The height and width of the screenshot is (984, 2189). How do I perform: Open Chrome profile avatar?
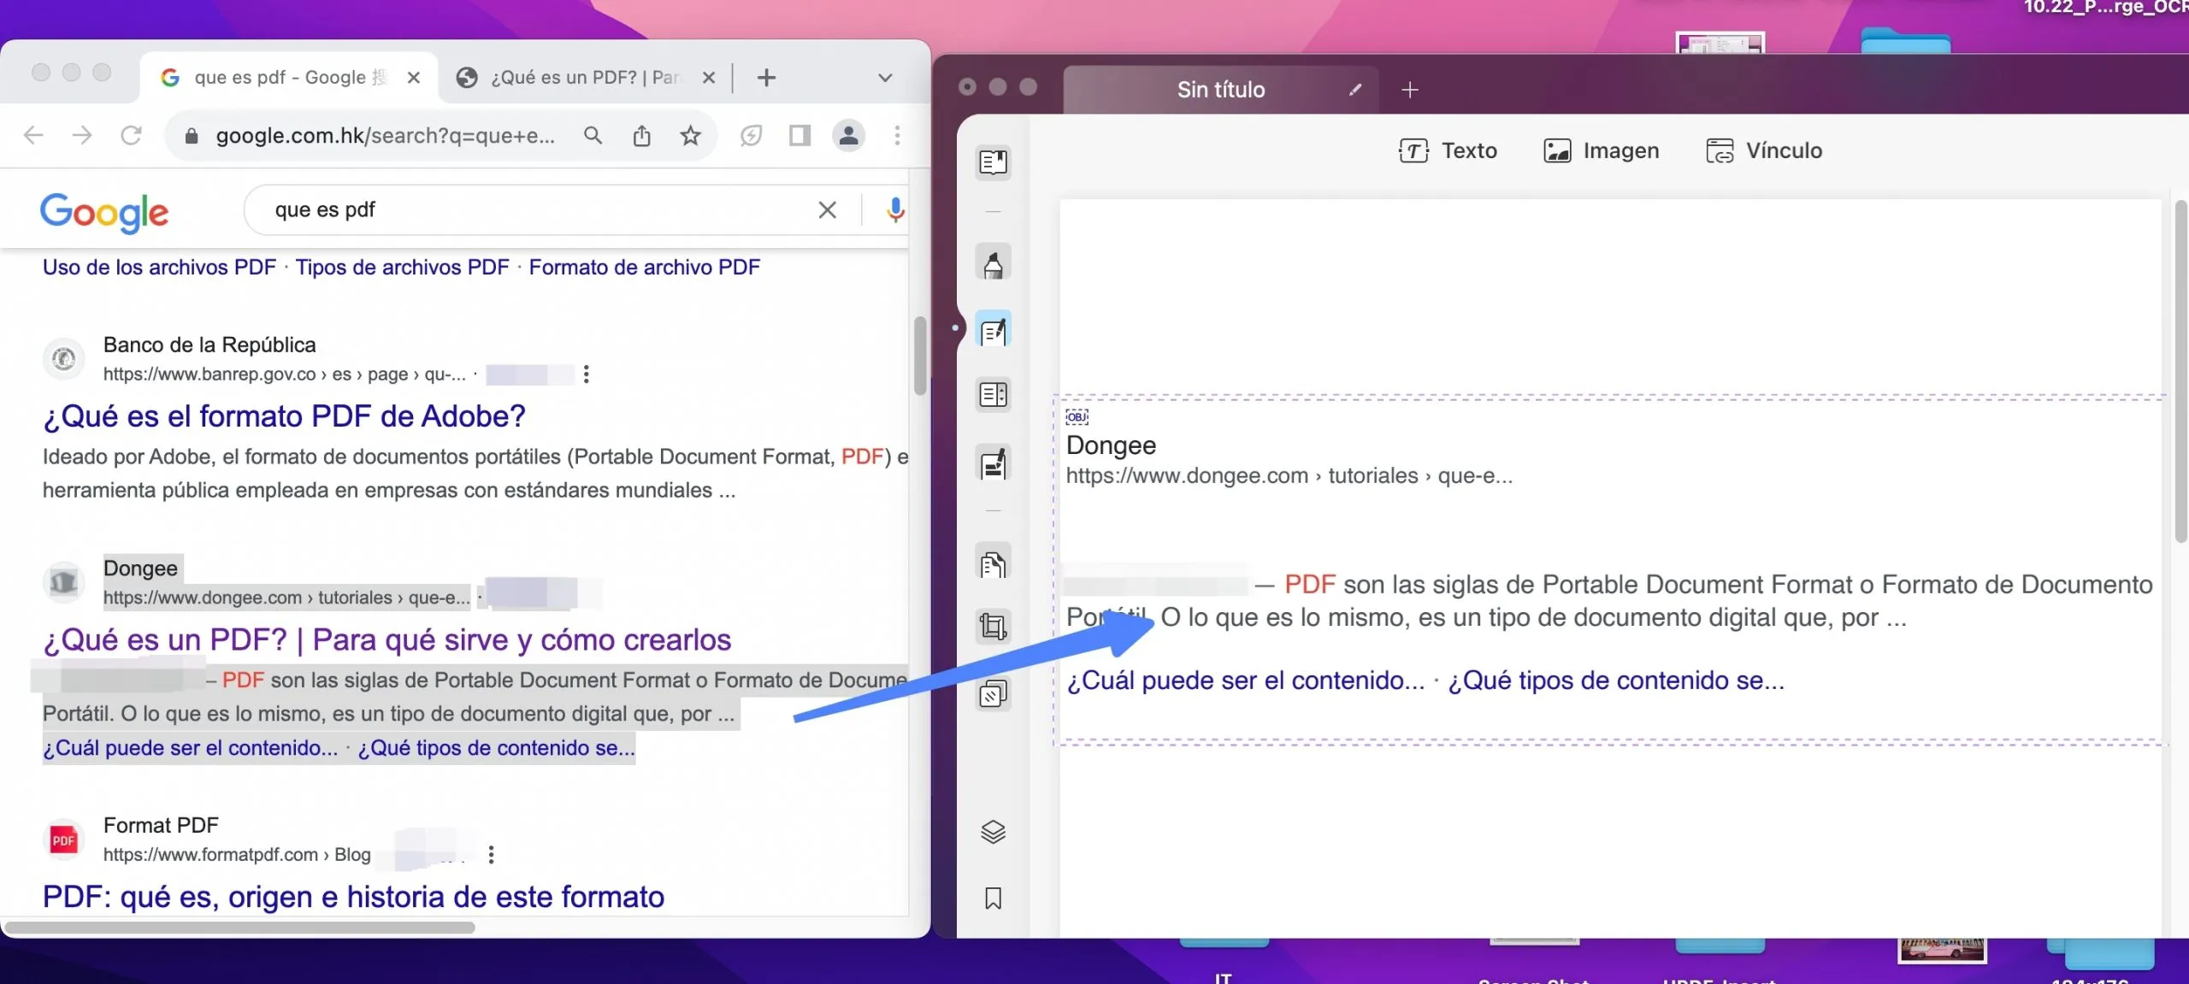point(848,135)
